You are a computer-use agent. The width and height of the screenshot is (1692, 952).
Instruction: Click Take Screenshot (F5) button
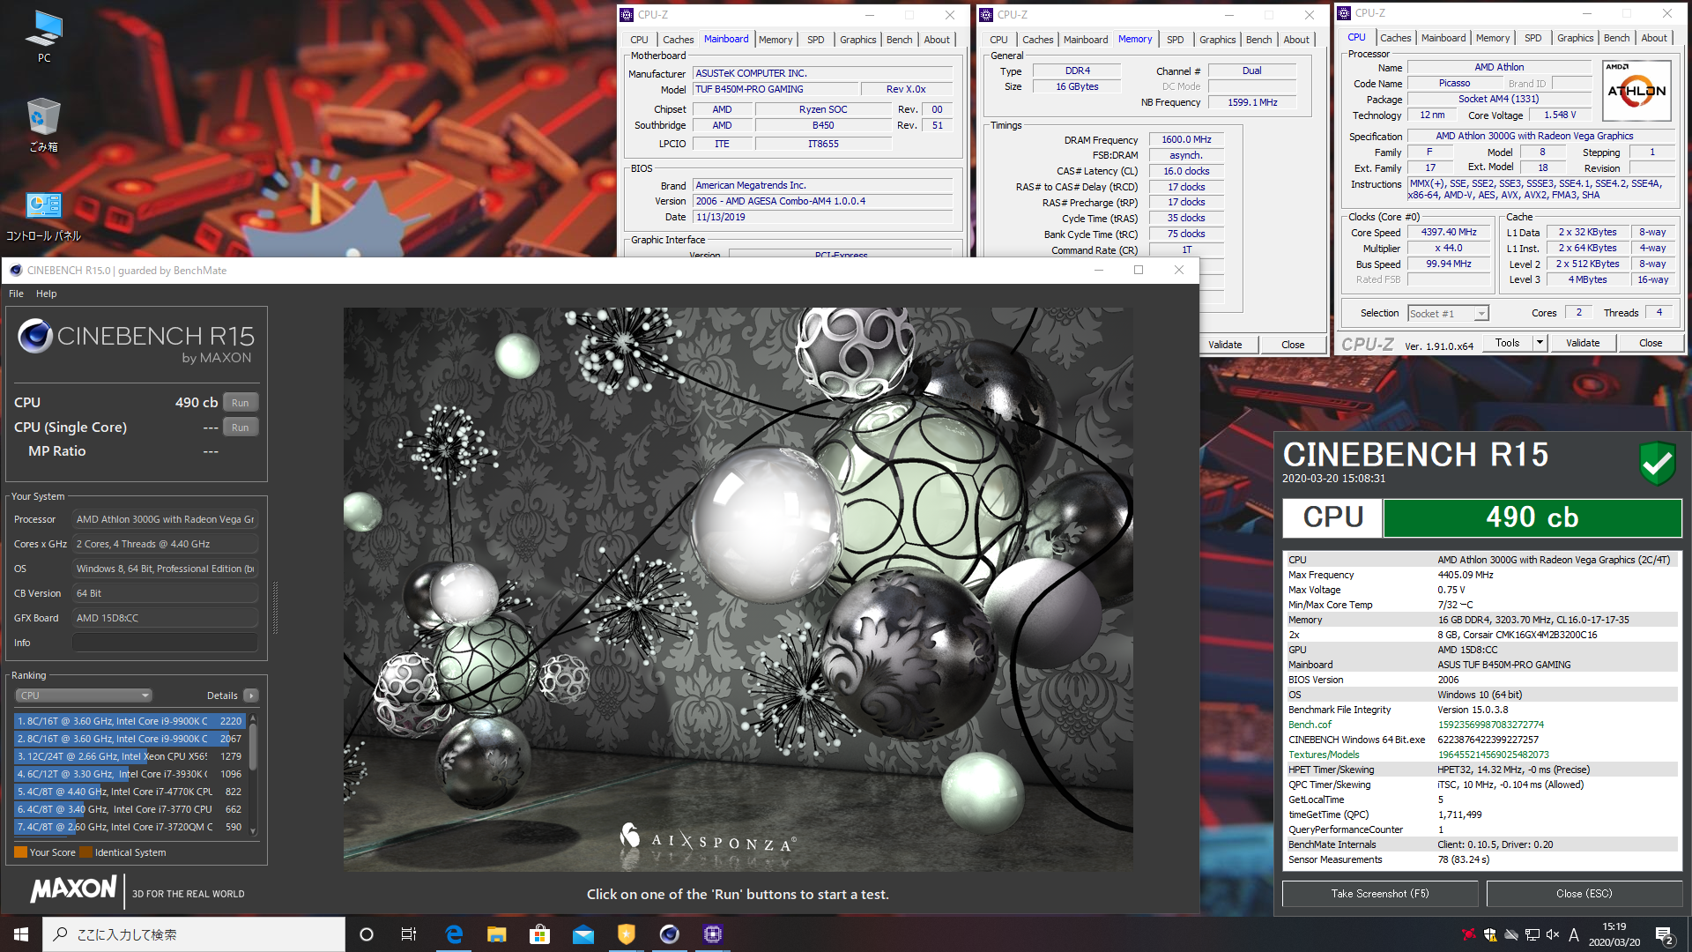tap(1380, 894)
